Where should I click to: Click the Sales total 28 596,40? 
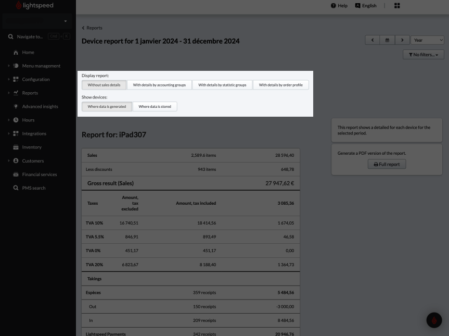pyautogui.click(x=285, y=155)
